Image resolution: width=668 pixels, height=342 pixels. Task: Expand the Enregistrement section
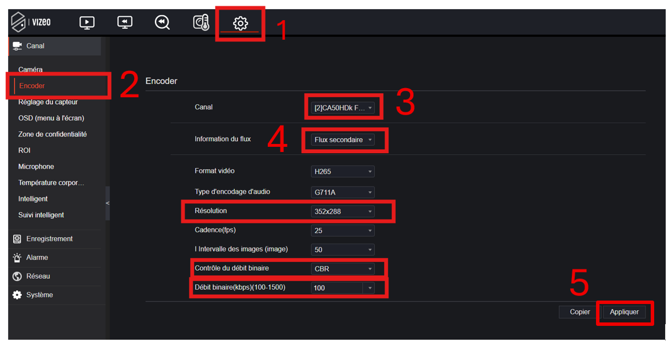tap(49, 239)
